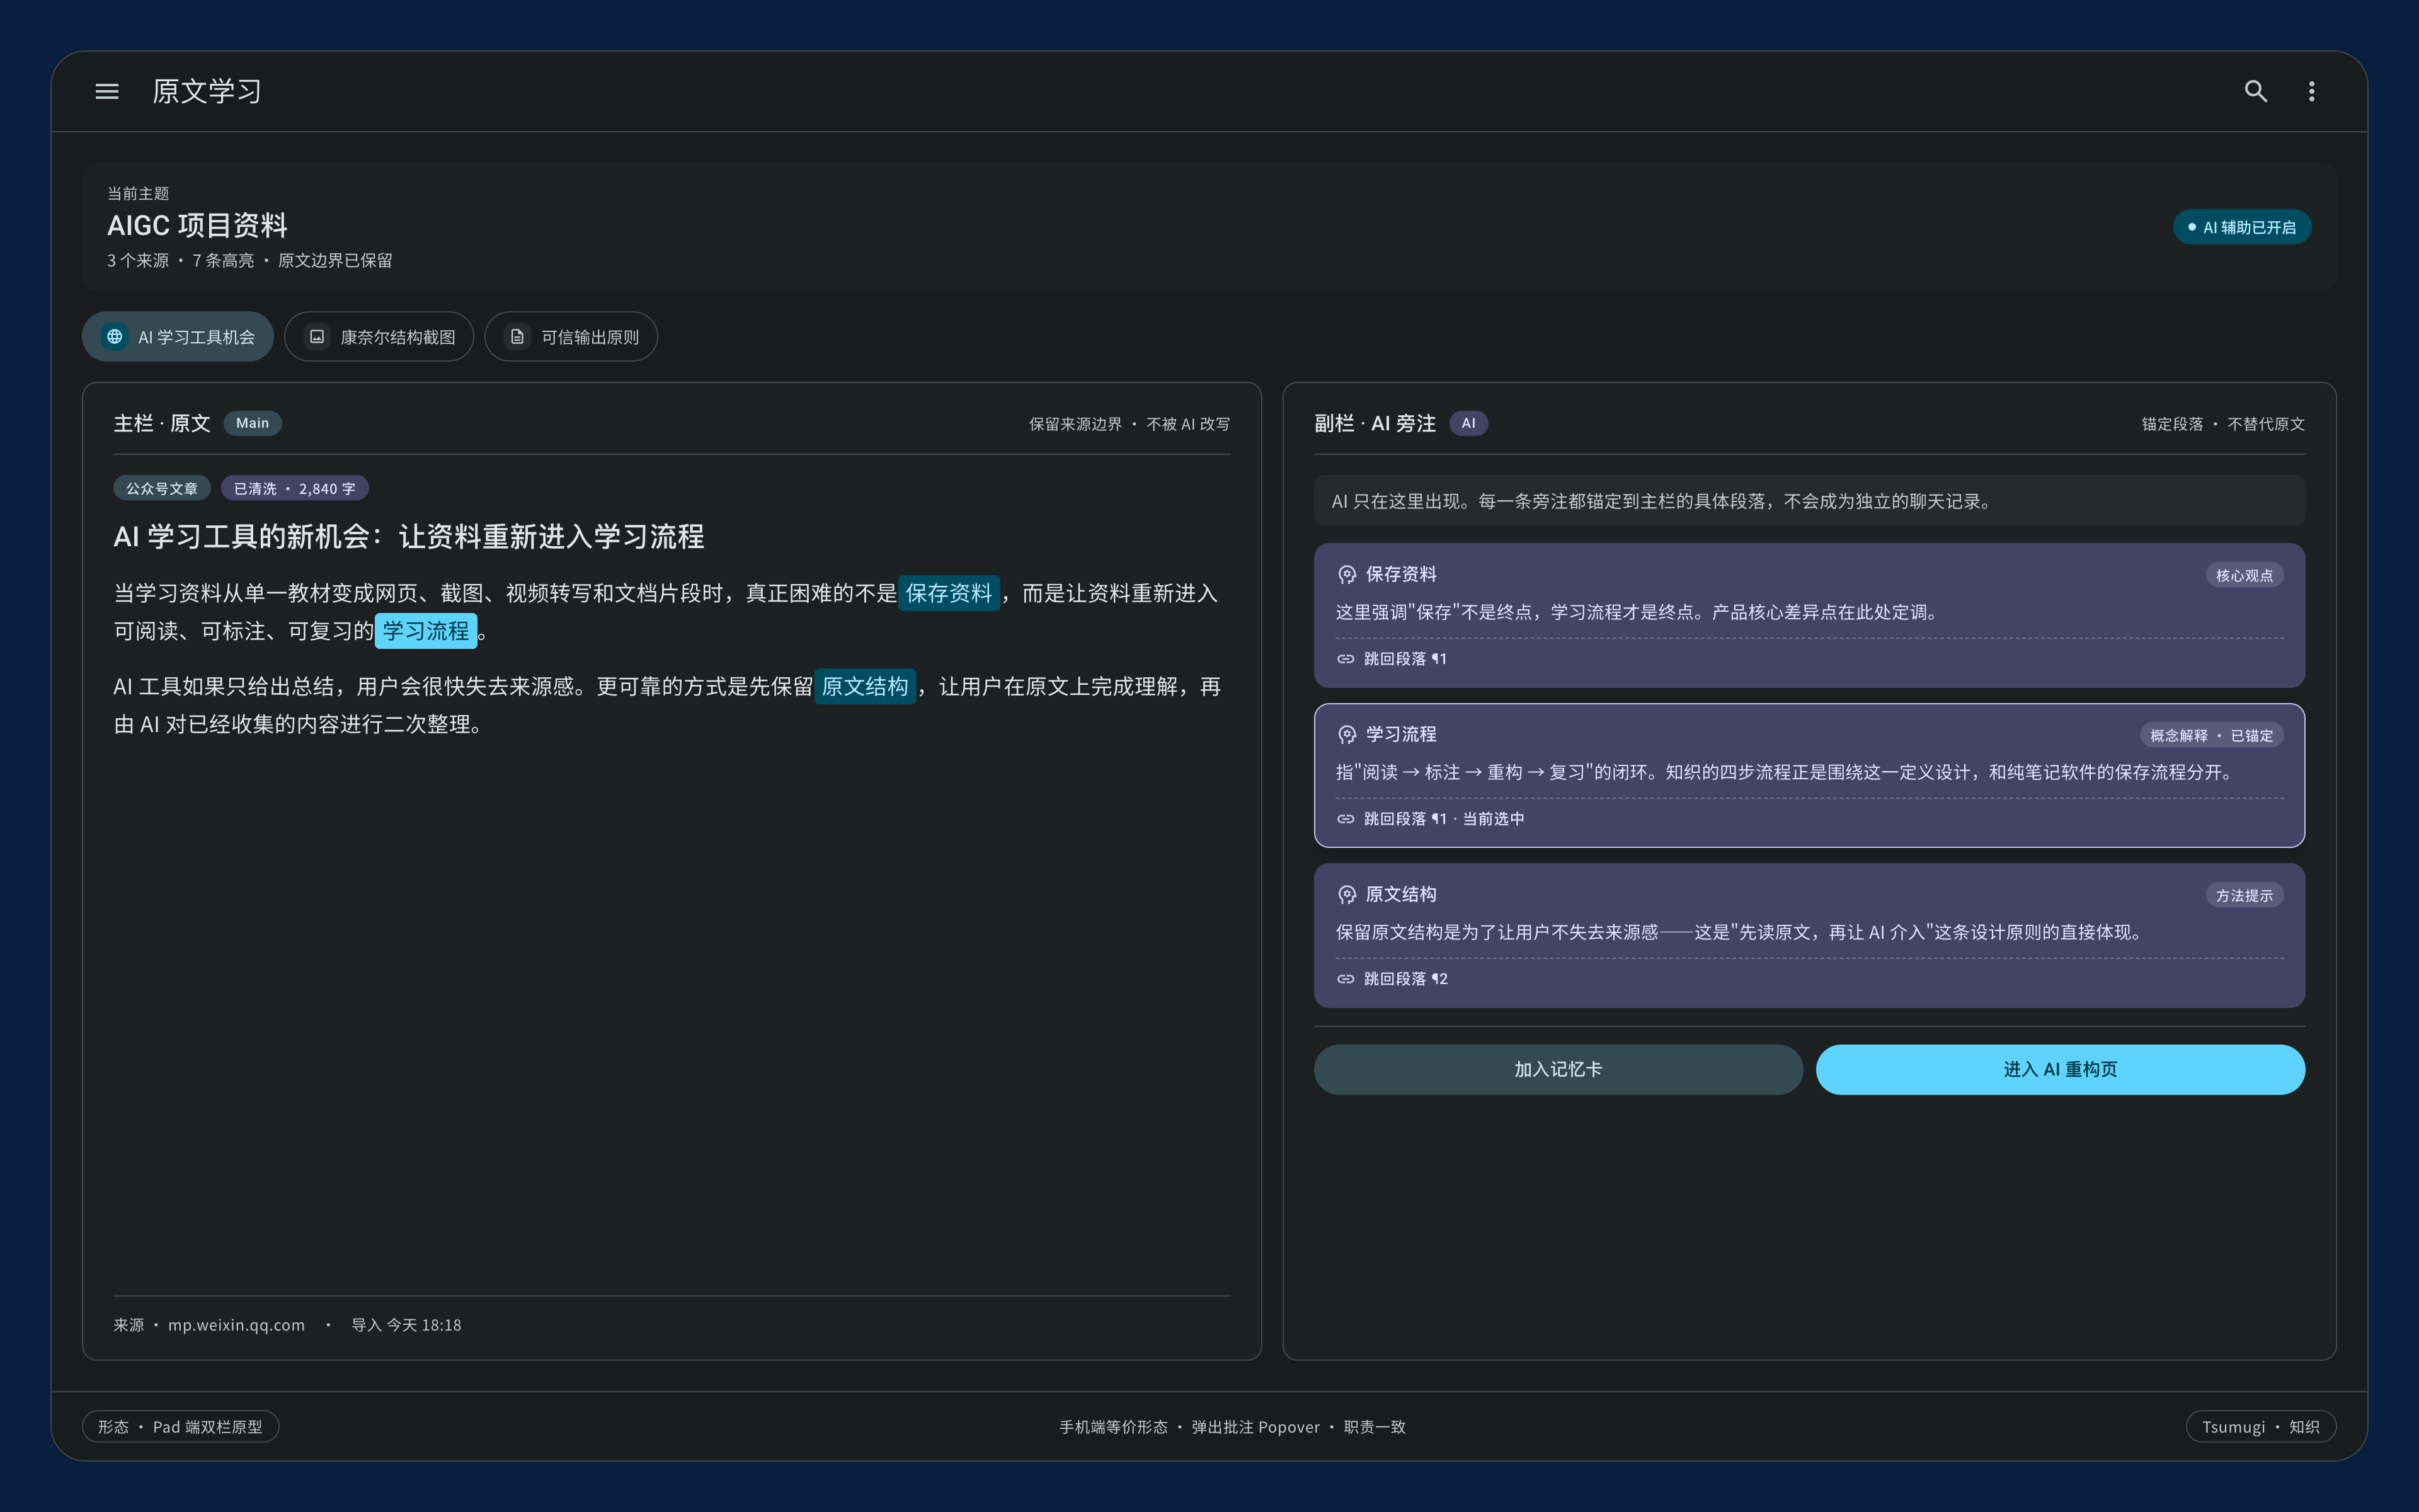Screen dimensions: 2419x1512
Task: Click the 公众号文章 tag chip
Action: click(x=161, y=488)
